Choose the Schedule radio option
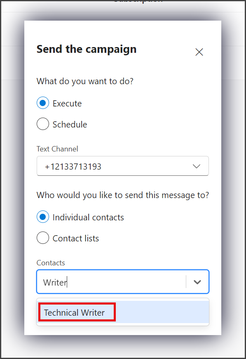246x359 pixels. (43, 124)
